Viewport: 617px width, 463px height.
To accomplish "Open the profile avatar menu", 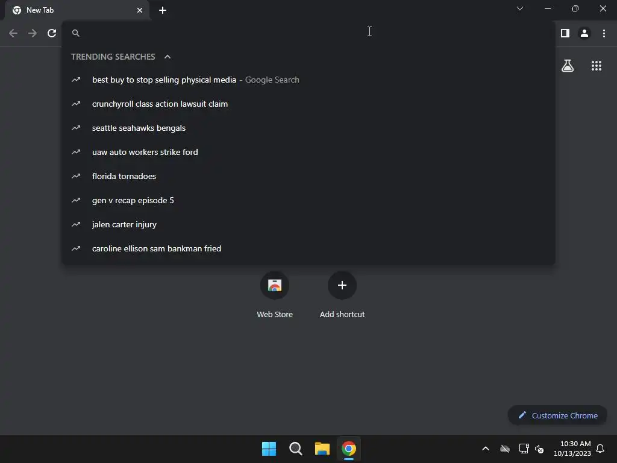I will pos(584,33).
